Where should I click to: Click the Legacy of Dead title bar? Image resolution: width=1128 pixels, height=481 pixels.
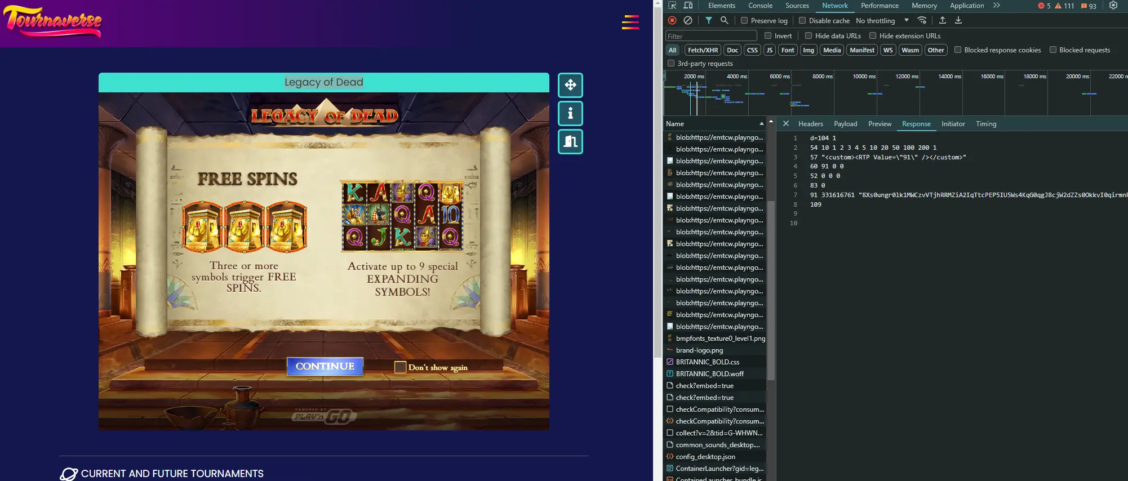coord(324,82)
